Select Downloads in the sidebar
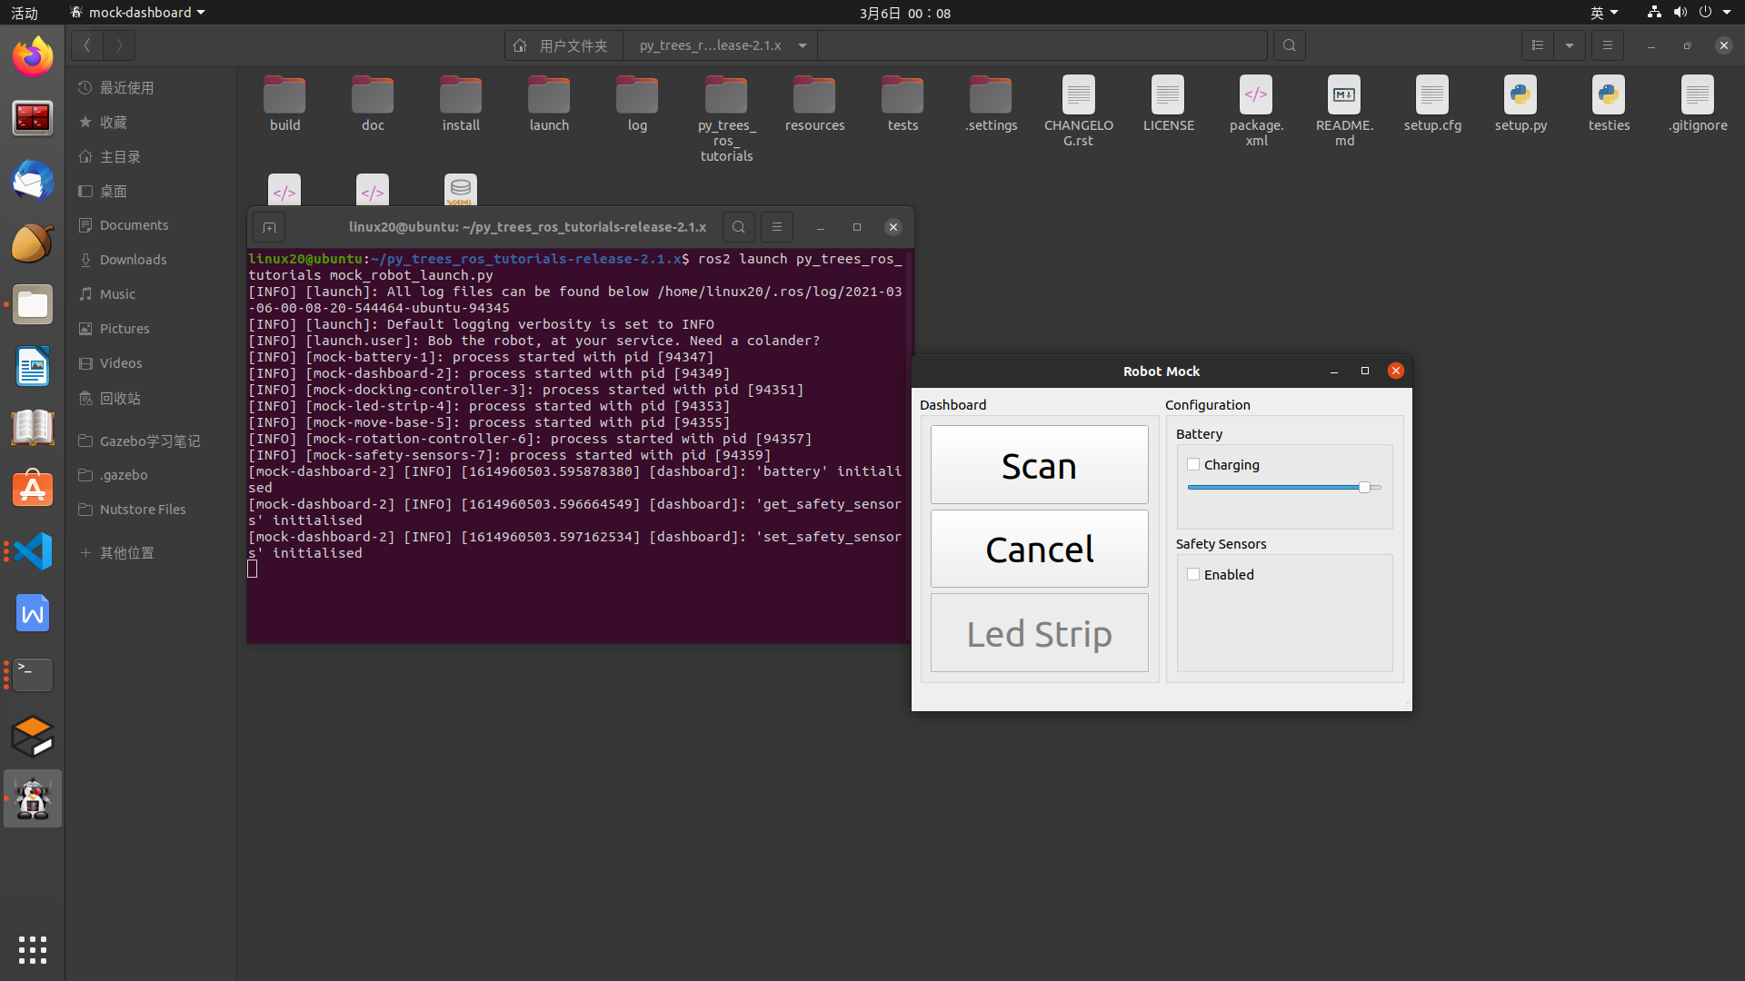 (x=133, y=260)
